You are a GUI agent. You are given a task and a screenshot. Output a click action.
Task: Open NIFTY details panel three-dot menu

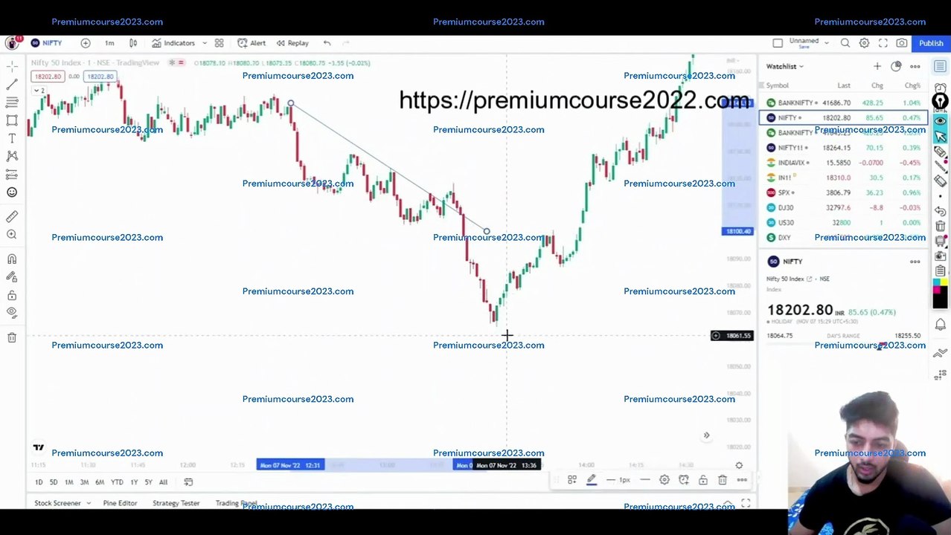[915, 262]
